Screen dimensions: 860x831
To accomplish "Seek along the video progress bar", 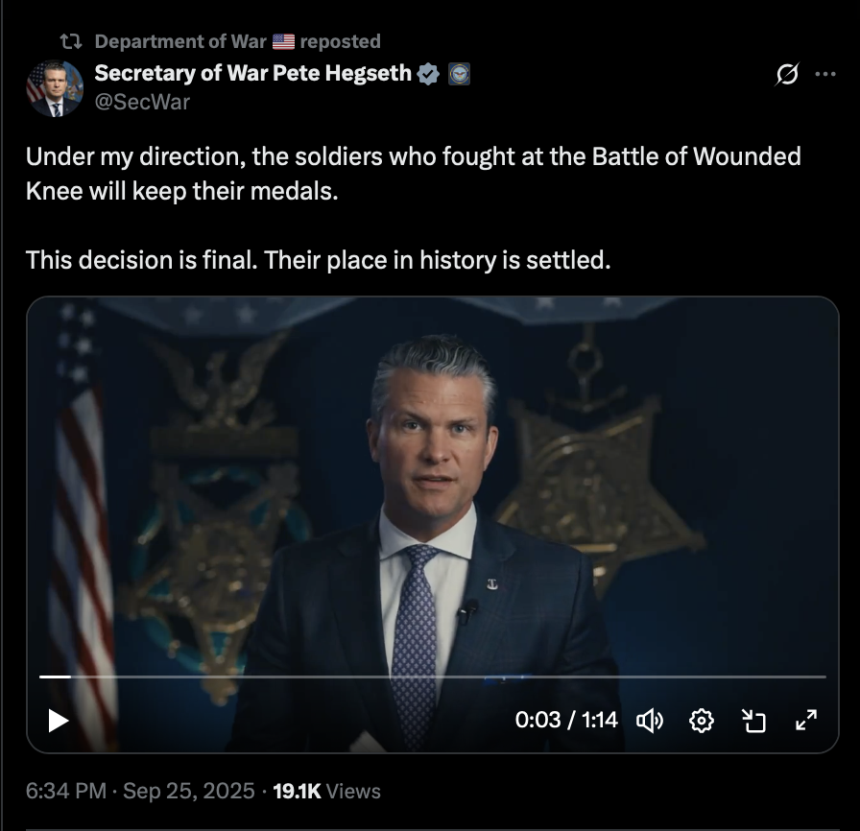I will coord(432,677).
